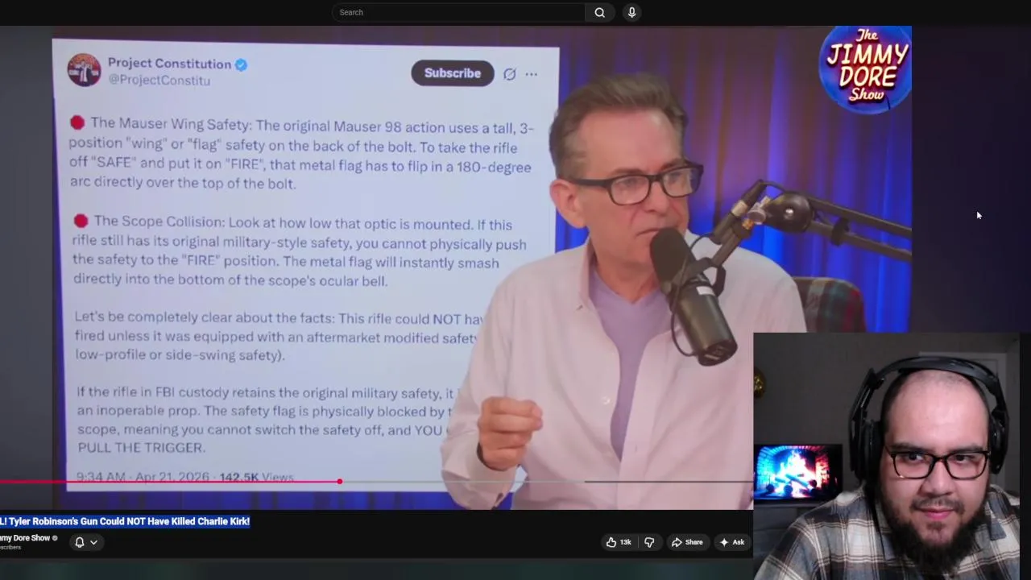
Task: Click the notification bell icon
Action: [x=79, y=542]
